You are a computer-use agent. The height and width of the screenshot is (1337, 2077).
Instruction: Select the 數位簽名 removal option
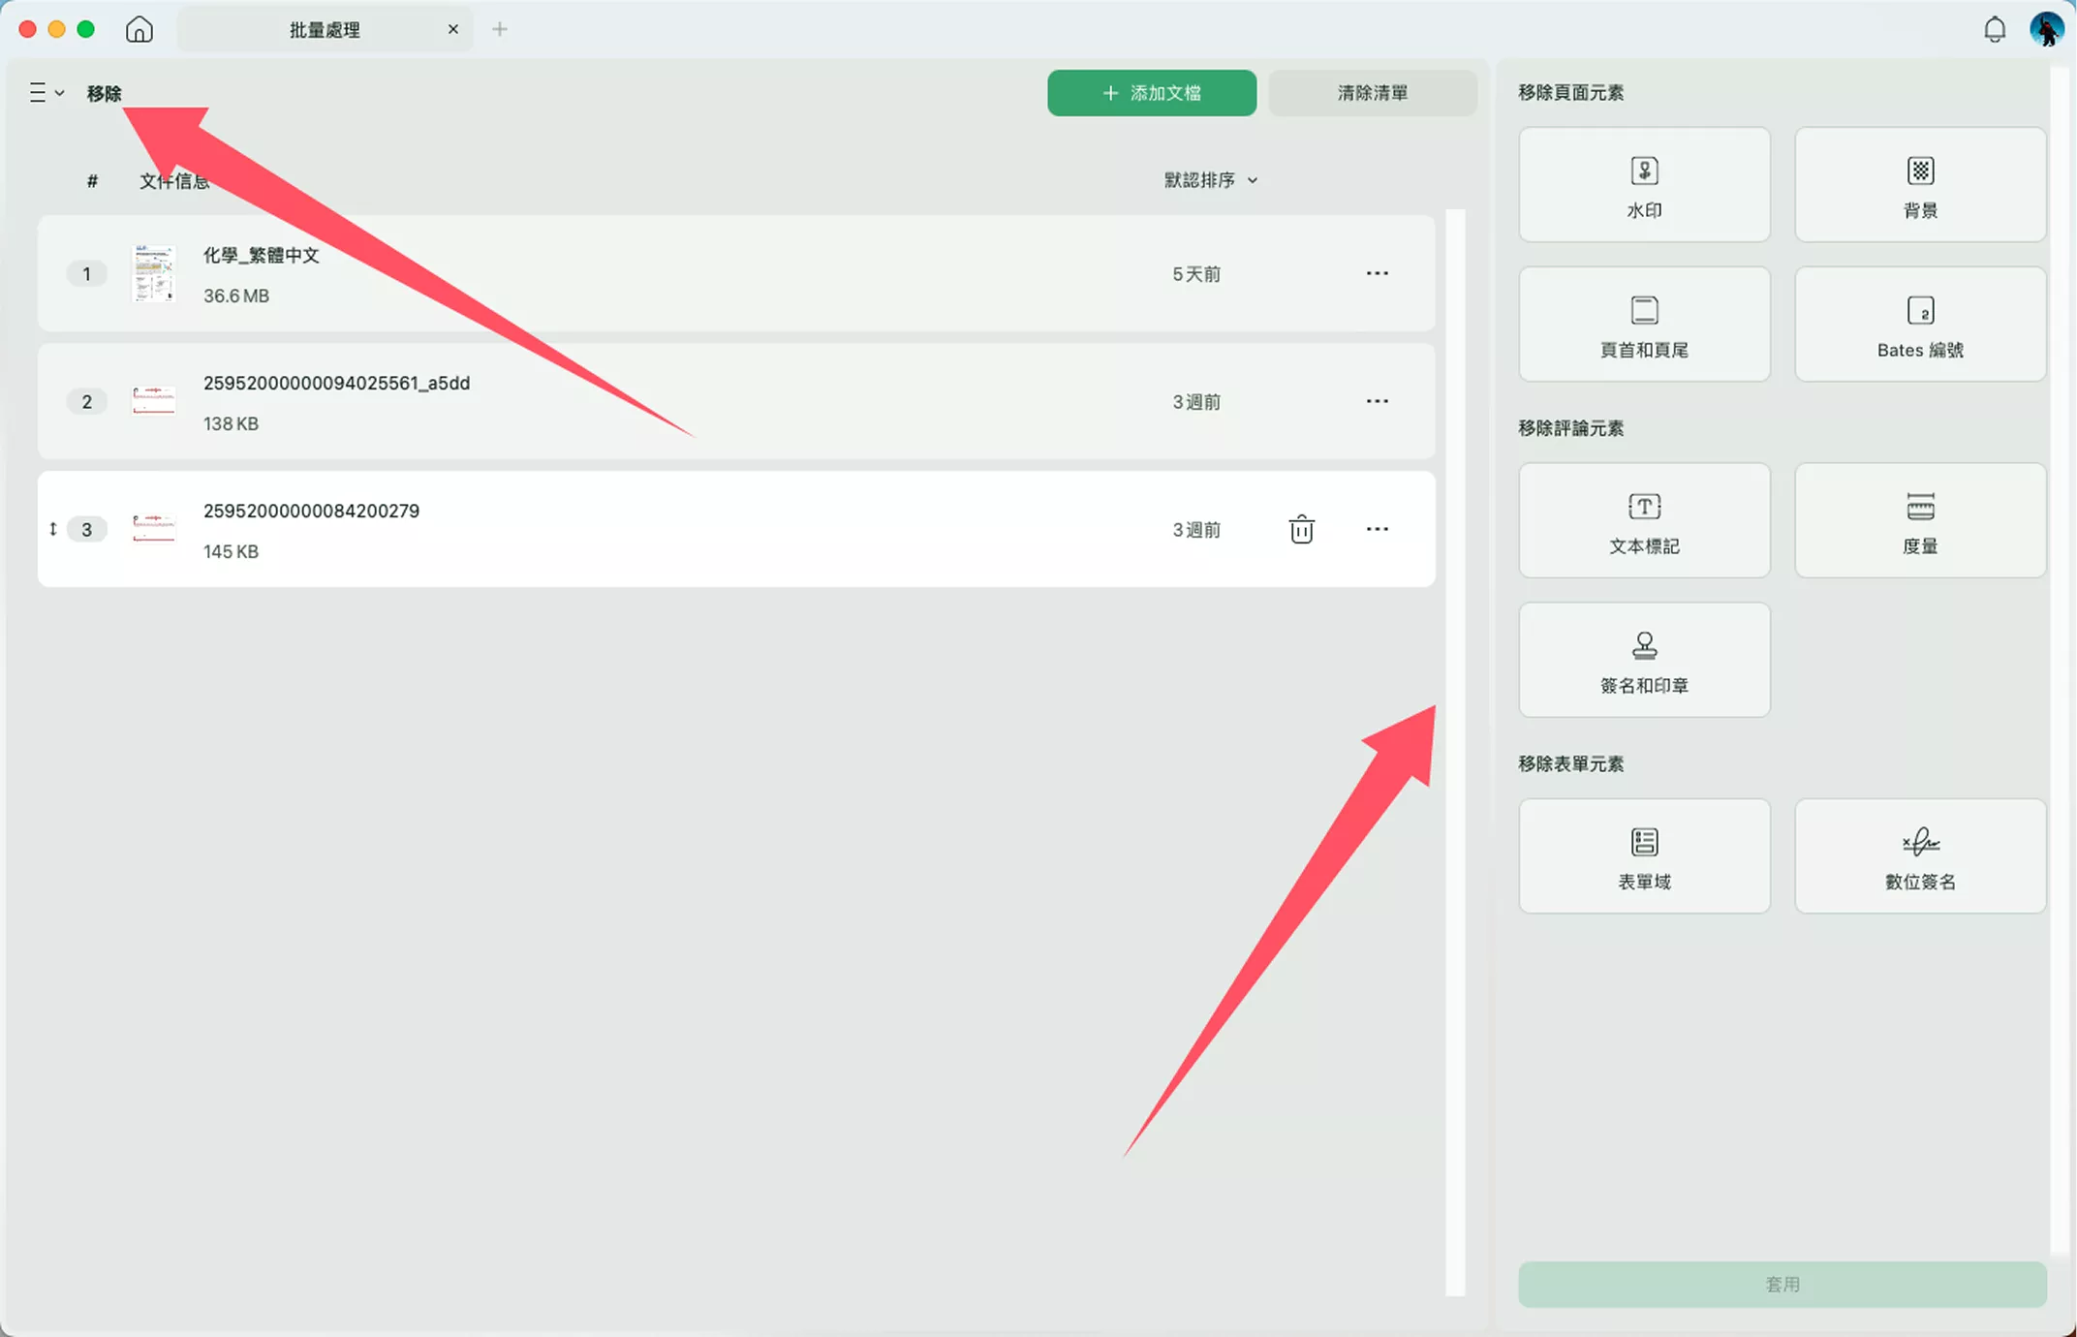click(x=1920, y=856)
